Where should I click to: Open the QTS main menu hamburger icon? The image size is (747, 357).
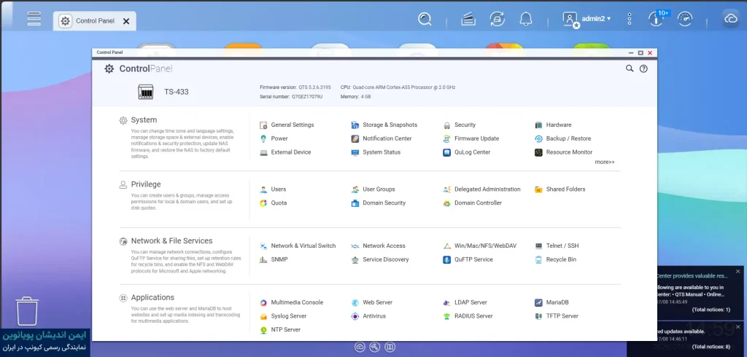pos(34,18)
